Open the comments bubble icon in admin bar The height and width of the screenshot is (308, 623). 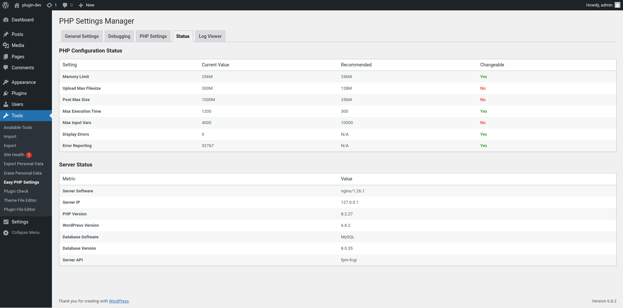[x=65, y=5]
